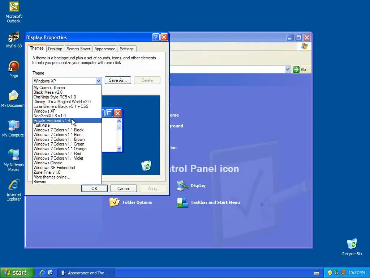This screenshot has height=278, width=370.
Task: Click the Save As button
Action: [x=118, y=80]
